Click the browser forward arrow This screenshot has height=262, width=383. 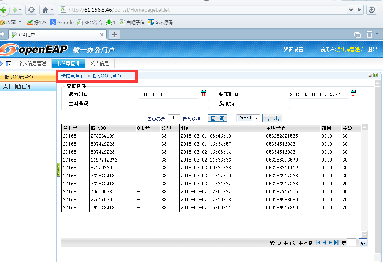(15, 10)
